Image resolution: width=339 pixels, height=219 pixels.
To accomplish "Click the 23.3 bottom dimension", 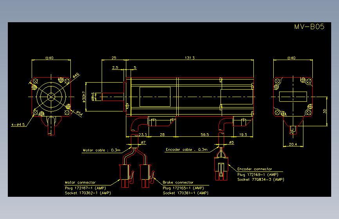I will 143,134.
